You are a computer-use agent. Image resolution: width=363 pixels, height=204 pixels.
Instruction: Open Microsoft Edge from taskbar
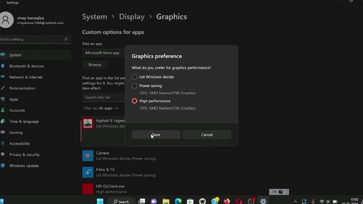point(178,201)
